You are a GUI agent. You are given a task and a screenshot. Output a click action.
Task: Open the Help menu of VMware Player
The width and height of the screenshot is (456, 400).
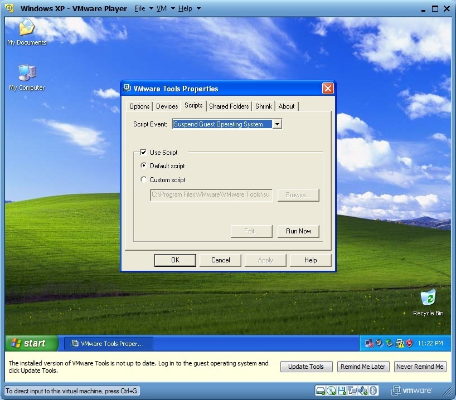[x=185, y=8]
